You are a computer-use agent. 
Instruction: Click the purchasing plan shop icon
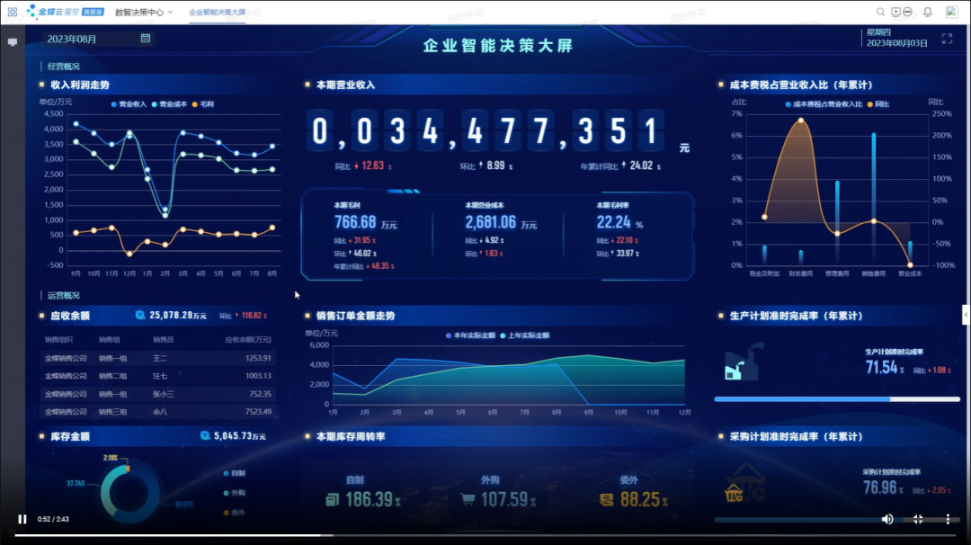coord(745,483)
